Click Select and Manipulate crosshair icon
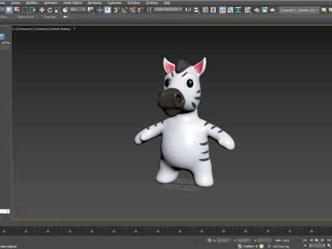The width and height of the screenshot is (332, 249). (100, 10)
